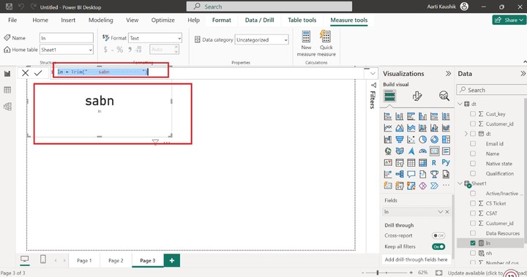This screenshot has height=277, width=527.
Task: Select the gauge visual
Action: pyautogui.click(x=422, y=151)
